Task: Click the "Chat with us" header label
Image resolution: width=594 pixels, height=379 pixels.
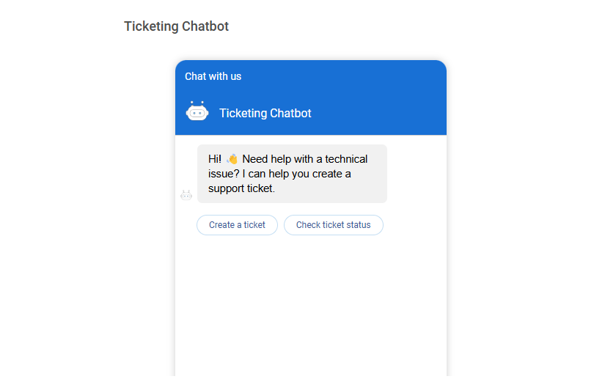Action: click(213, 76)
